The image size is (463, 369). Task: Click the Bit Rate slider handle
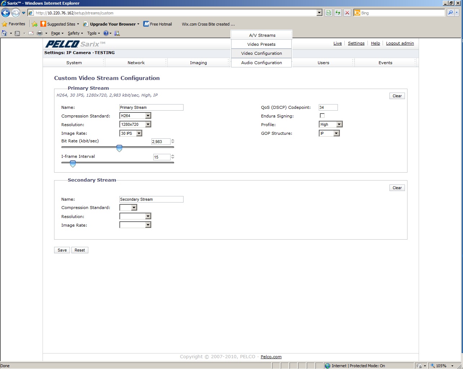[119, 148]
